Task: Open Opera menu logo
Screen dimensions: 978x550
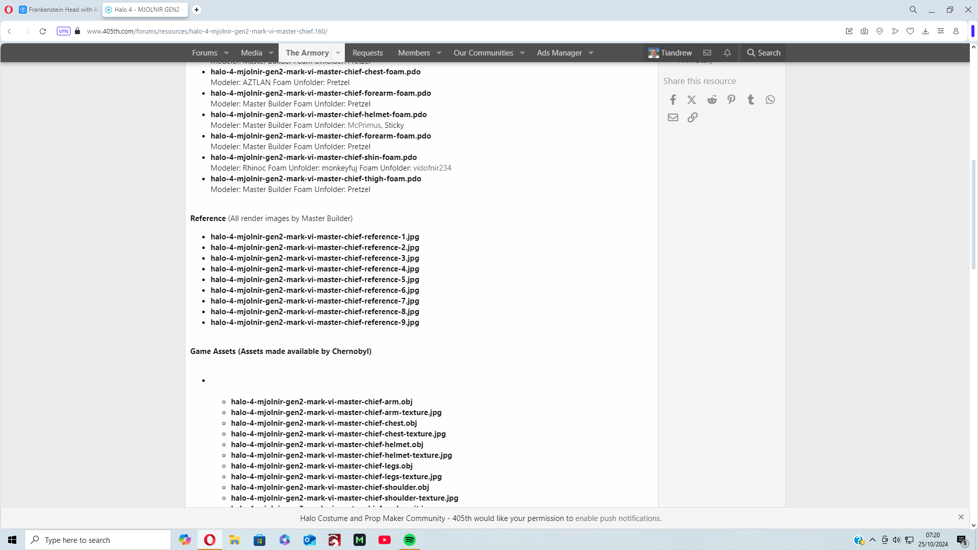Action: 9,10
